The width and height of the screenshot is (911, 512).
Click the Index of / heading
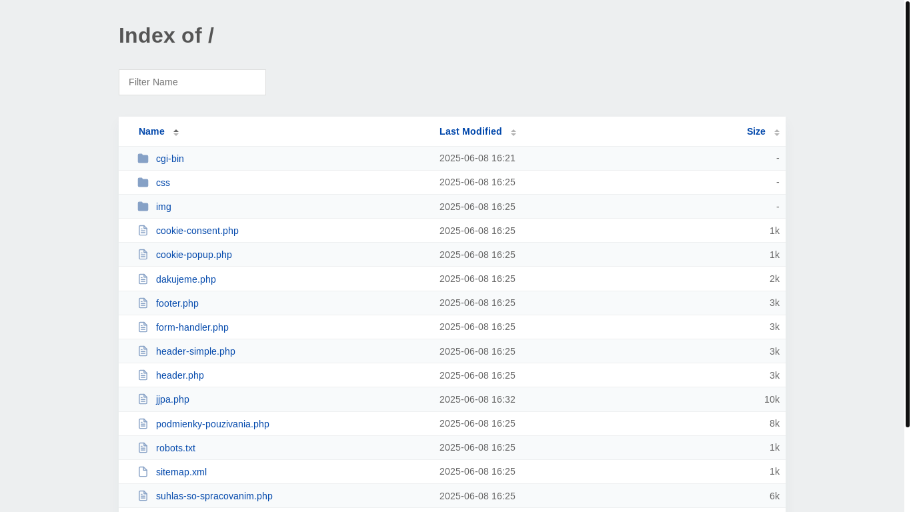point(166,35)
